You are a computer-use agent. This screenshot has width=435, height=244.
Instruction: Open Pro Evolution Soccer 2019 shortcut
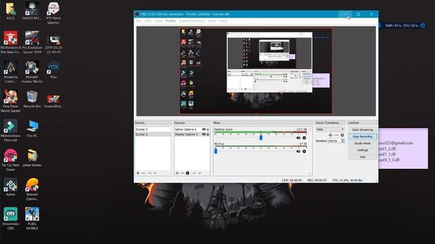point(32,42)
